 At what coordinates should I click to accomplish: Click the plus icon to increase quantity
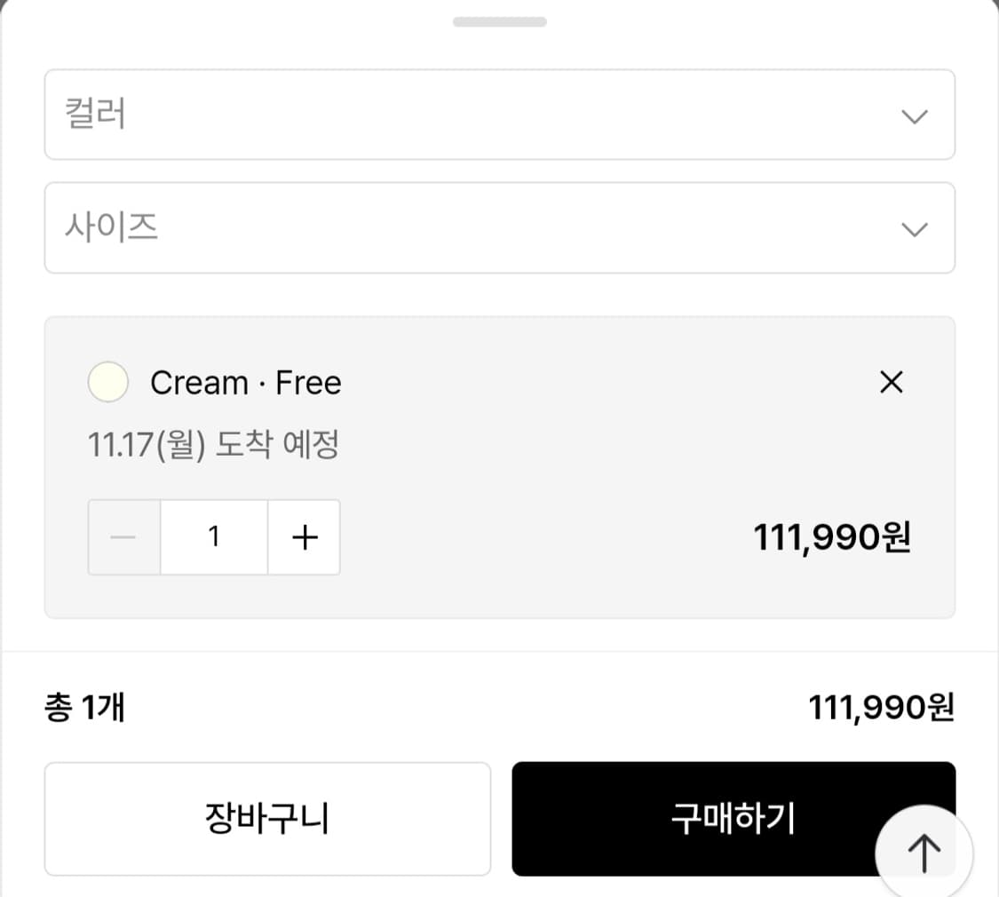(x=305, y=536)
